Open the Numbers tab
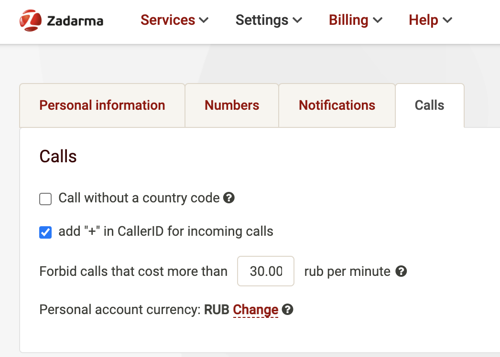The image size is (500, 357). pos(232,105)
